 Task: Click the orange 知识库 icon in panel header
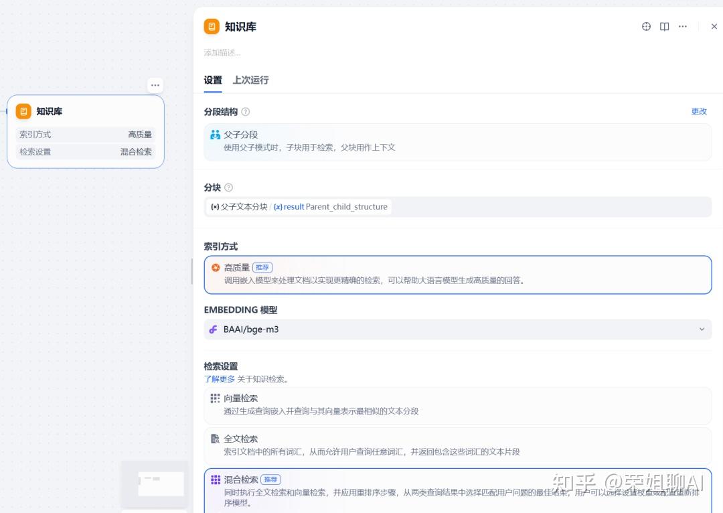pyautogui.click(x=212, y=27)
